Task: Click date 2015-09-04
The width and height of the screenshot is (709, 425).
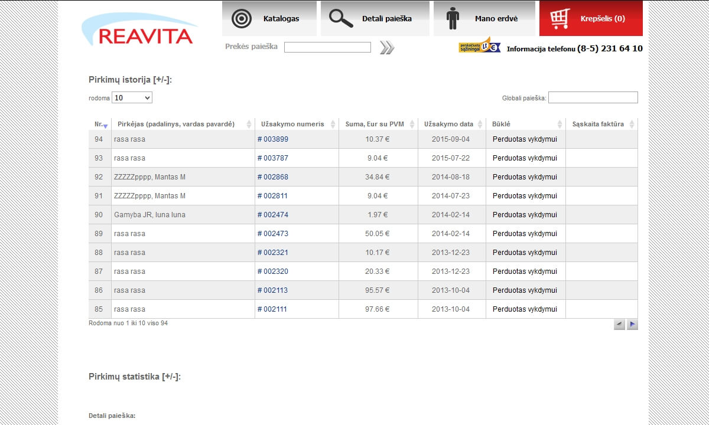Action: click(451, 139)
